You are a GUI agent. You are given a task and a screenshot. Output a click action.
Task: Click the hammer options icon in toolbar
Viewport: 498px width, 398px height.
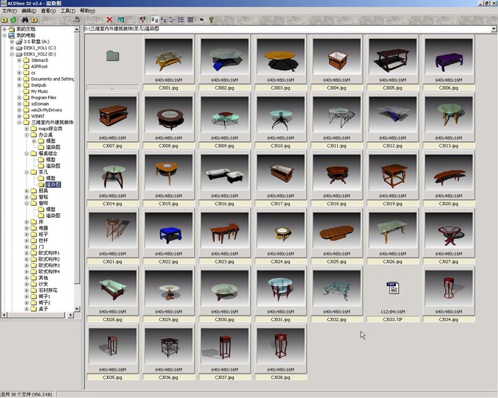point(143,20)
